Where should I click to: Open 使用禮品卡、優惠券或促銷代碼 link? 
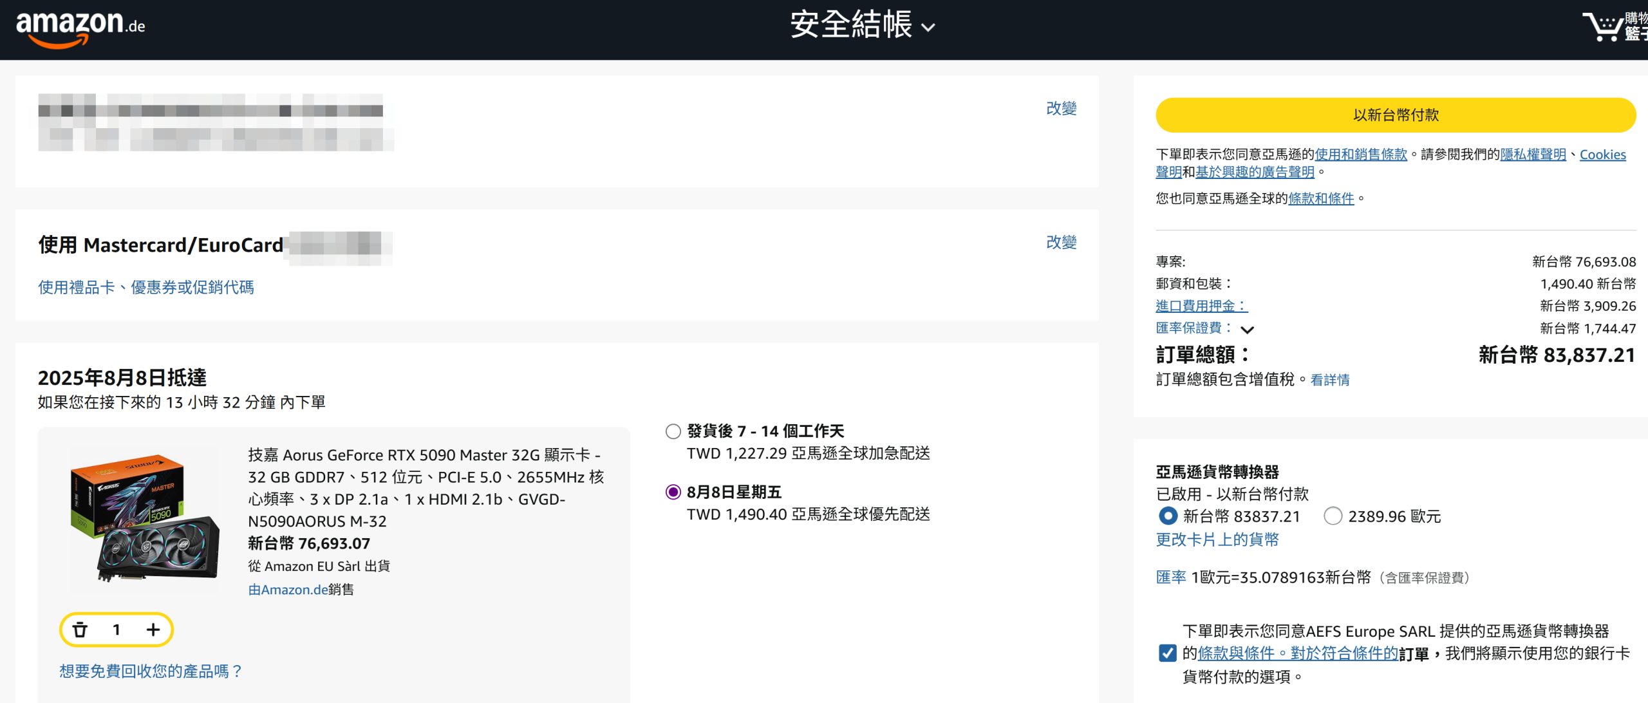click(146, 287)
